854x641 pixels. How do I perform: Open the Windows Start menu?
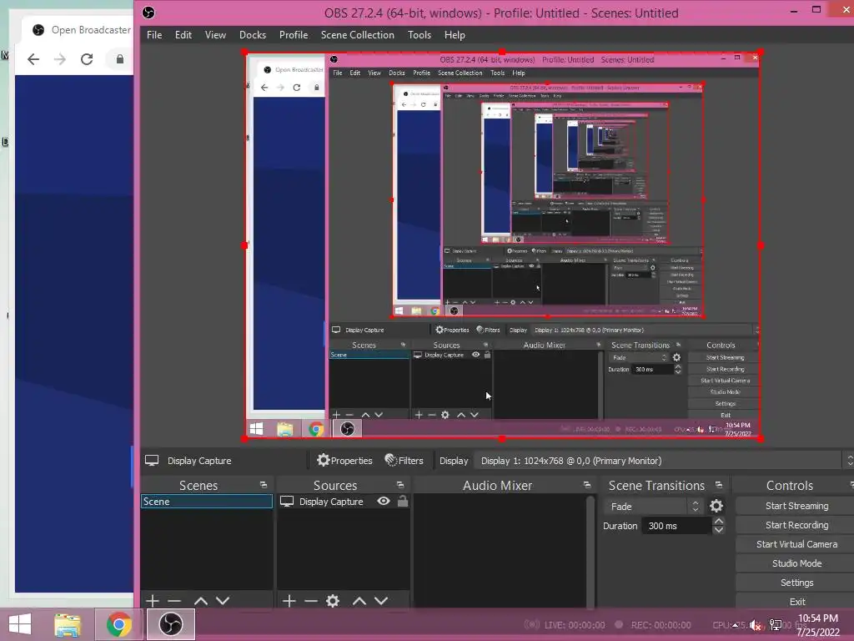[x=20, y=624]
